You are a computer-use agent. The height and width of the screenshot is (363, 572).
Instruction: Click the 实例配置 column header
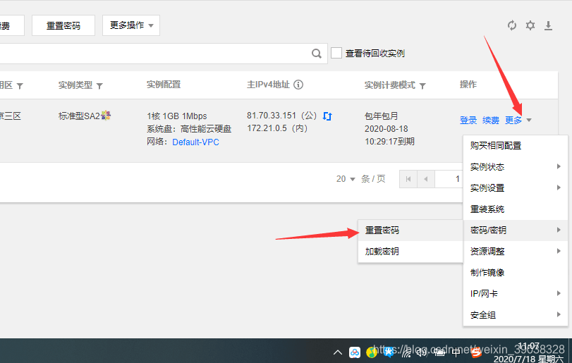point(164,85)
